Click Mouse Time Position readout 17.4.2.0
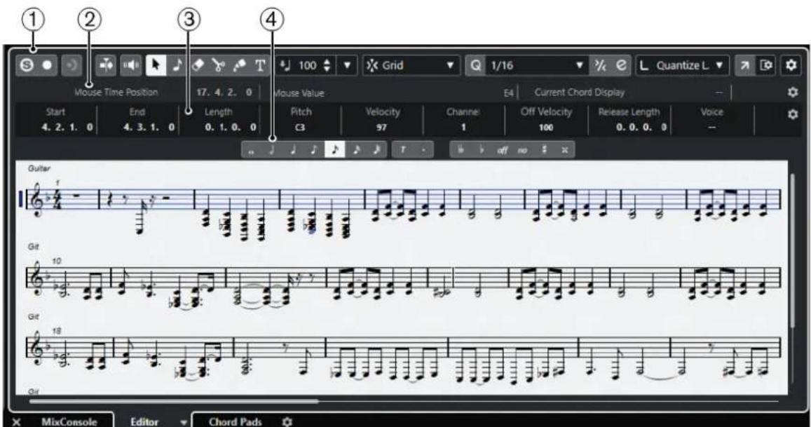This screenshot has height=427, width=811. pyautogui.click(x=224, y=92)
